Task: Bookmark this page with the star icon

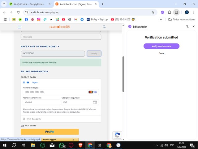Action: pyautogui.click(x=153, y=12)
